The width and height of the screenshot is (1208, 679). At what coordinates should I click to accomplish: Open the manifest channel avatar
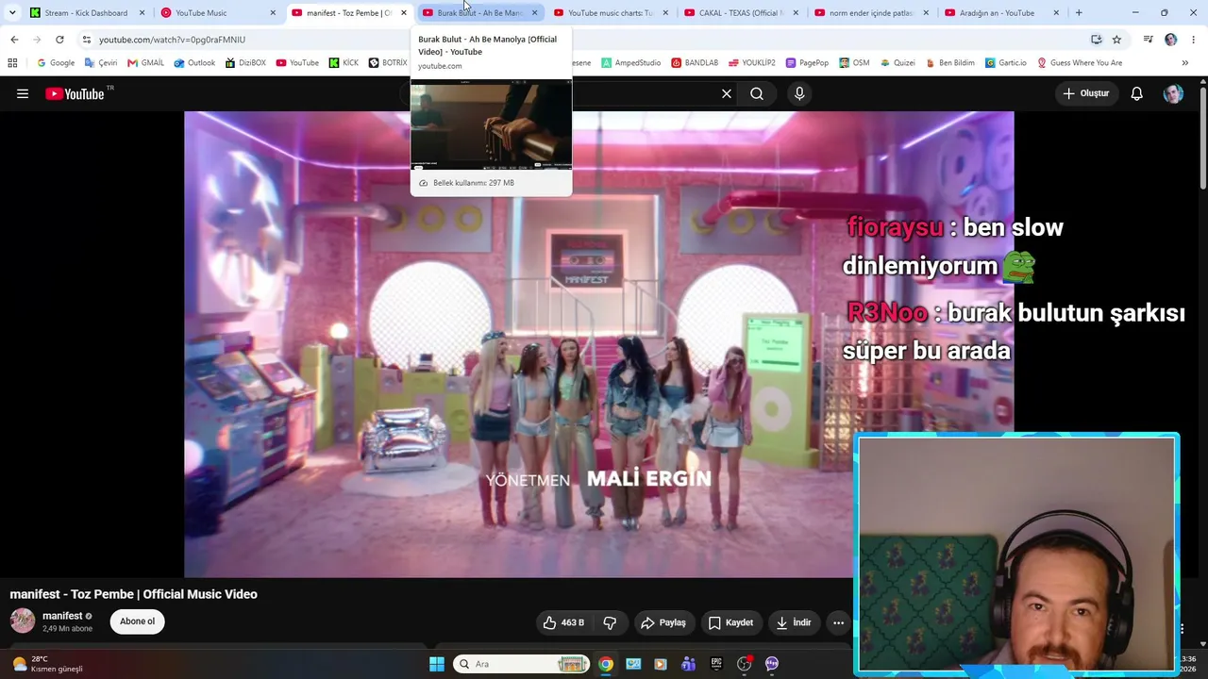point(23,621)
